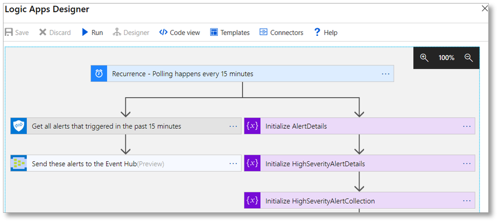
Task: Switch to Designer view label
Action: (136, 33)
